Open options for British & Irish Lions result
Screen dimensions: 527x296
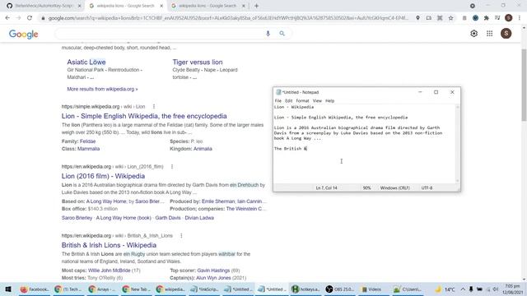pos(181,236)
